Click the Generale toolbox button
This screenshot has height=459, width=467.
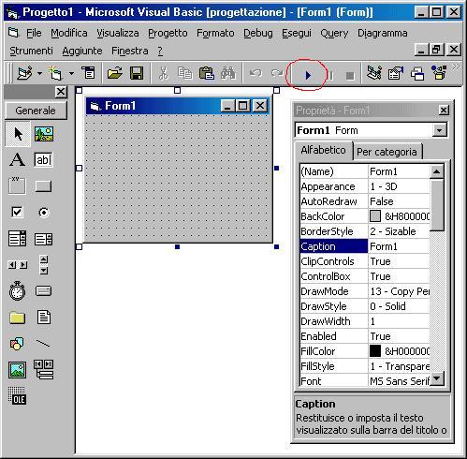click(x=36, y=111)
